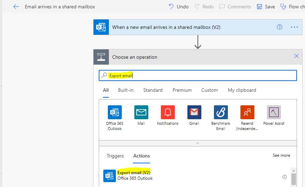Expand connector list with chevron bar
The height and width of the screenshot is (187, 305).
(198, 143)
